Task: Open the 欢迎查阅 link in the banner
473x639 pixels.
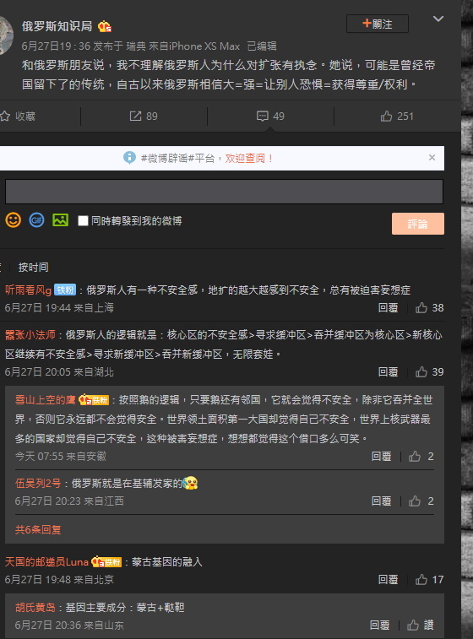Action: 249,158
